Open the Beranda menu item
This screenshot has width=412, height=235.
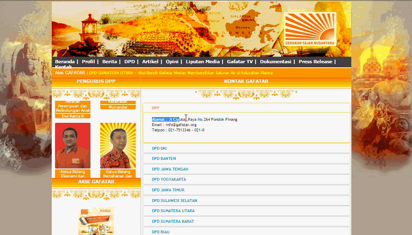click(65, 62)
